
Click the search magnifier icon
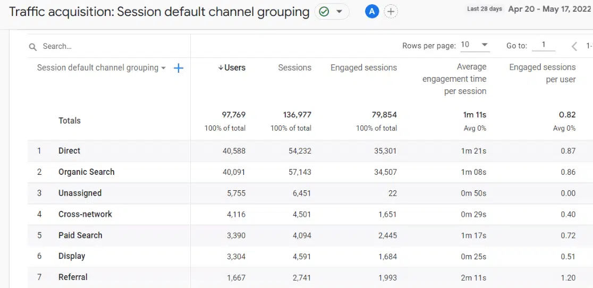(x=33, y=47)
